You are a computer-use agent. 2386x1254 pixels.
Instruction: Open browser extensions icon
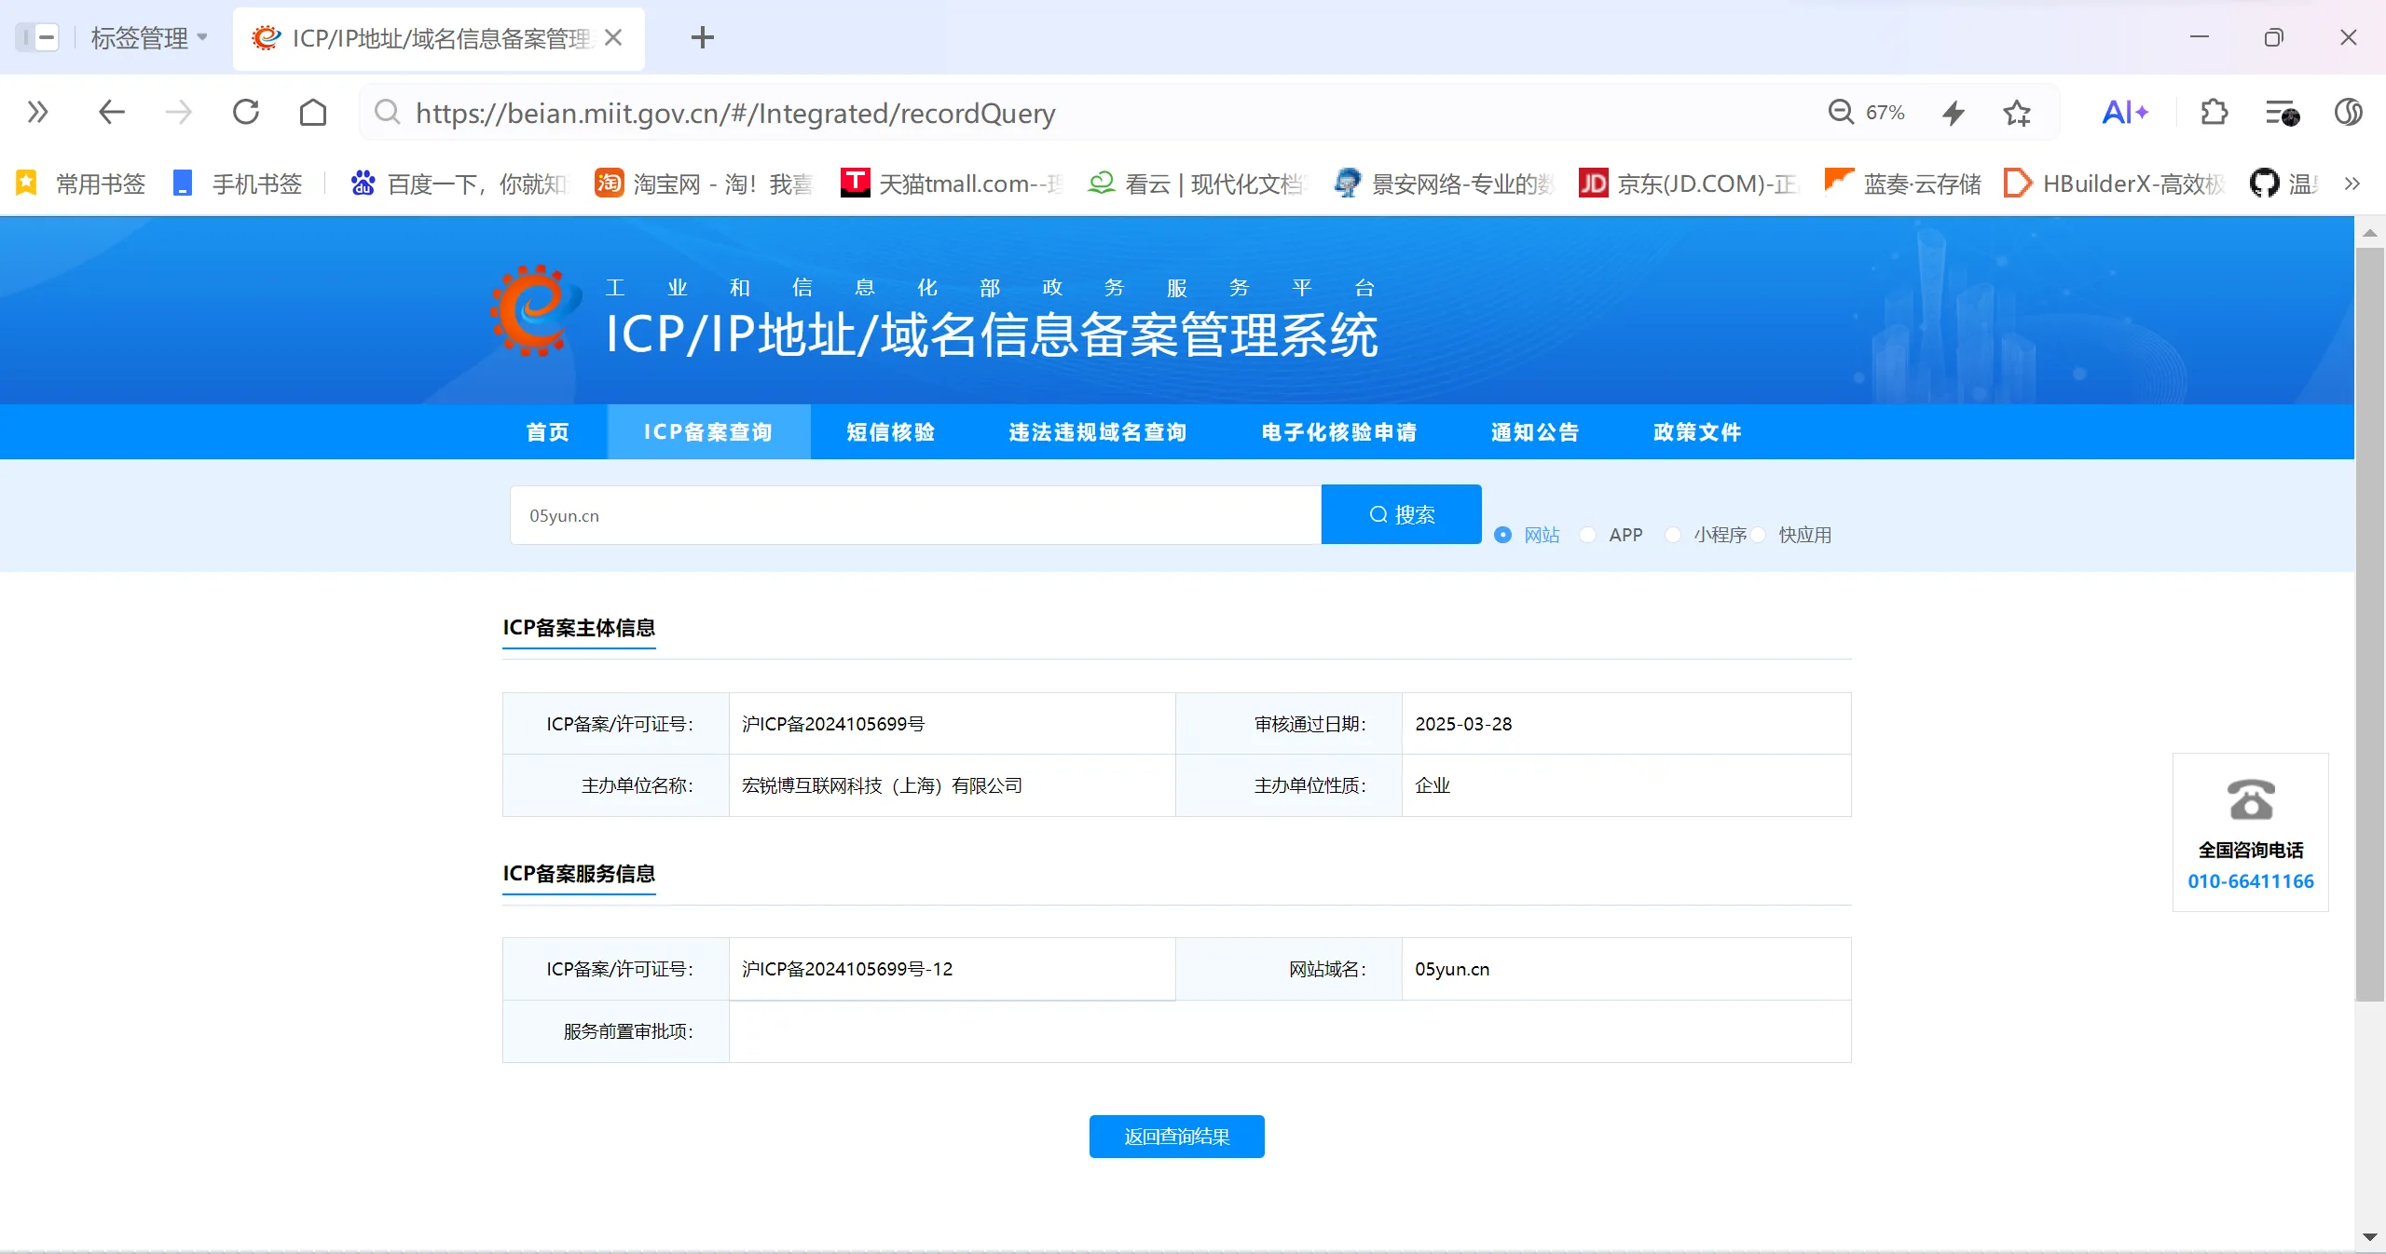click(2214, 112)
